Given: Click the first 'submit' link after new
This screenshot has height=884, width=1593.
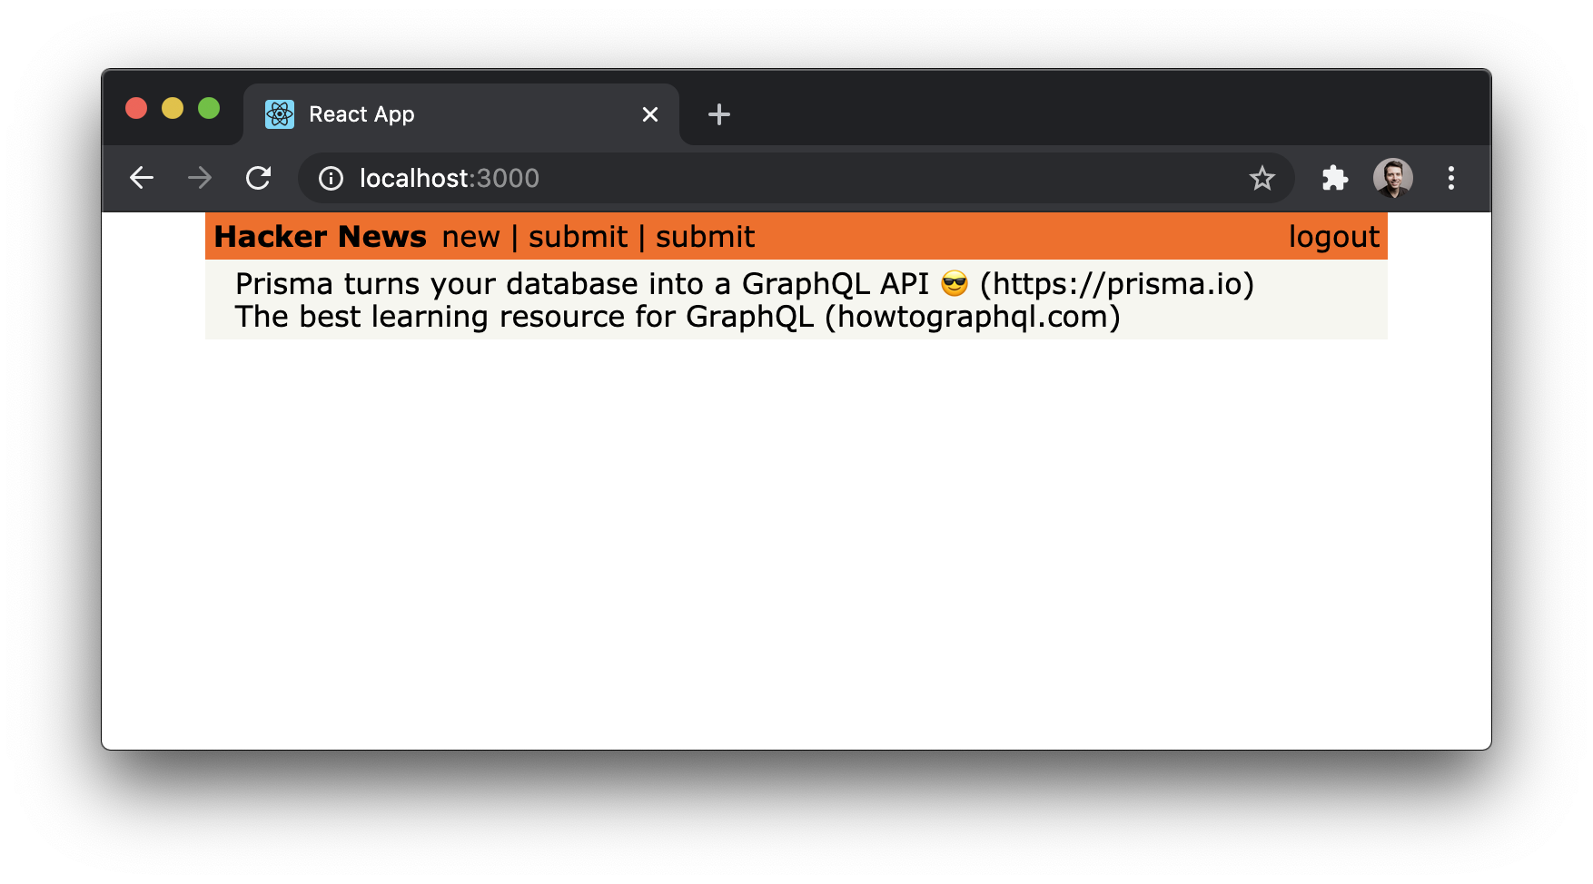Looking at the screenshot, I should 578,237.
